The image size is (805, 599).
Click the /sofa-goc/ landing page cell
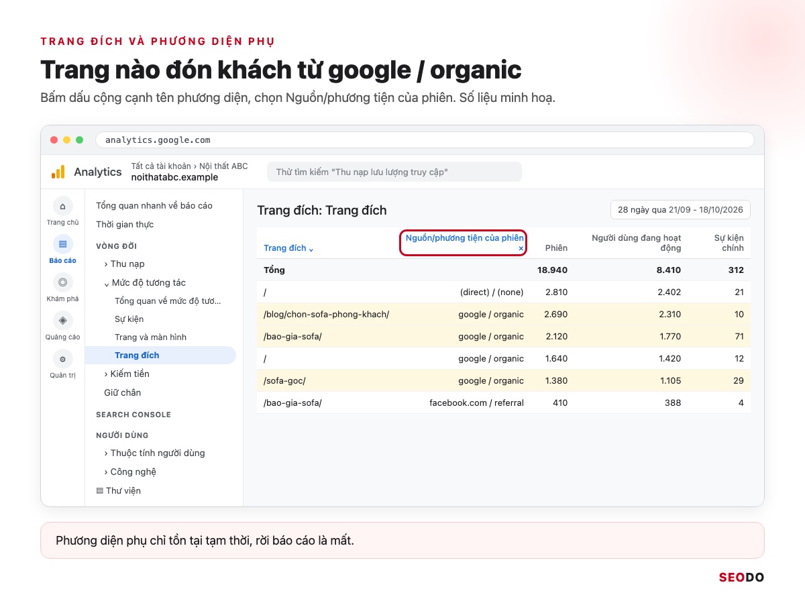[x=284, y=380]
